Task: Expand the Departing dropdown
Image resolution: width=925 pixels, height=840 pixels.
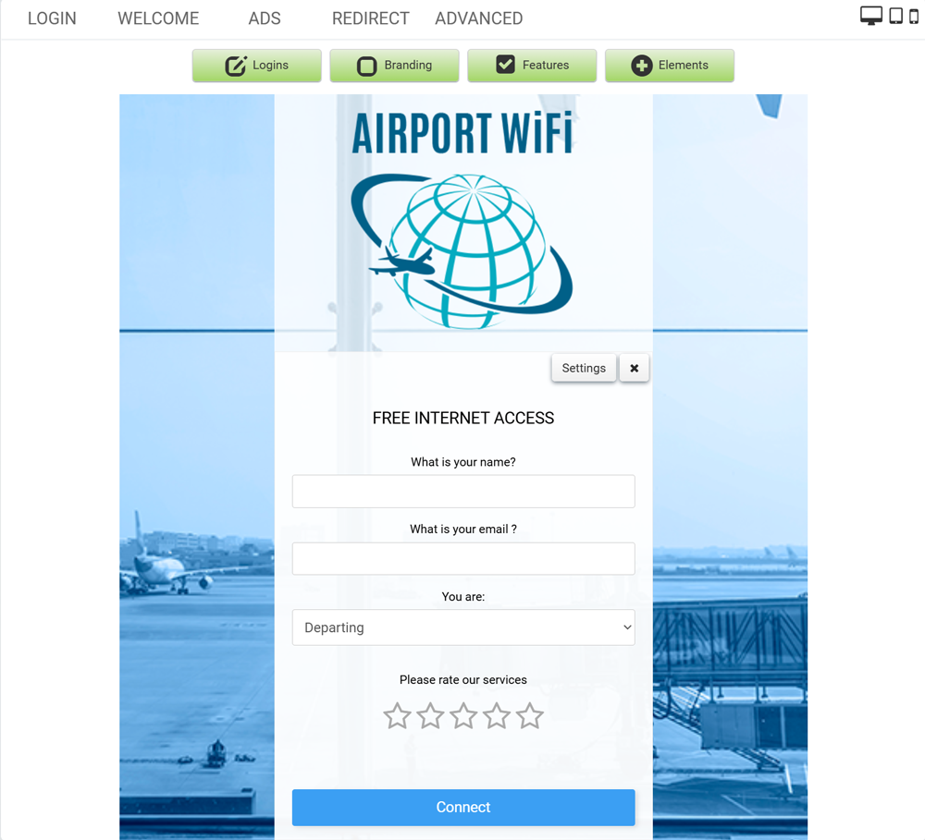Action: pyautogui.click(x=463, y=627)
